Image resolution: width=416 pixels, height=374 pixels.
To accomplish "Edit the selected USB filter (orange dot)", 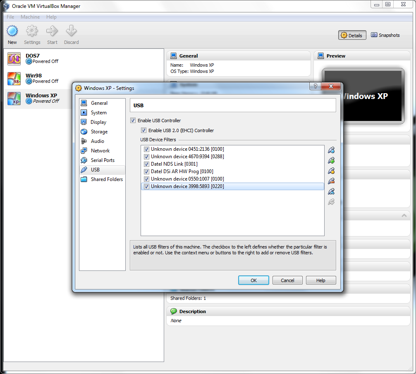I will click(x=331, y=171).
